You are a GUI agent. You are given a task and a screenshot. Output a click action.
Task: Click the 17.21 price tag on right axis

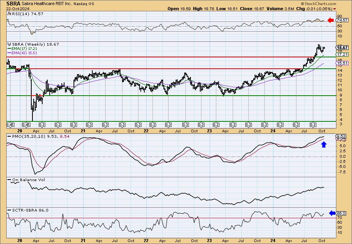(x=342, y=54)
